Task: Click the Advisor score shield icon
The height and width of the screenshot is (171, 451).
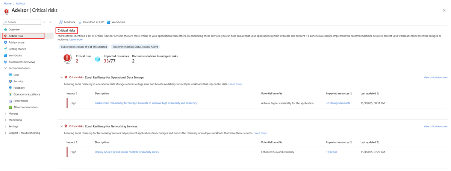Action: [x=5, y=42]
